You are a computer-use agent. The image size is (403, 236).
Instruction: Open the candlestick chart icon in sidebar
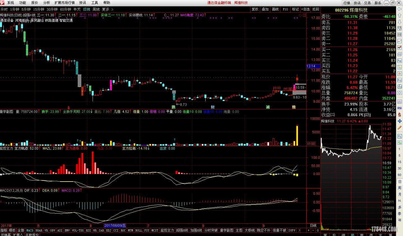tap(400, 48)
